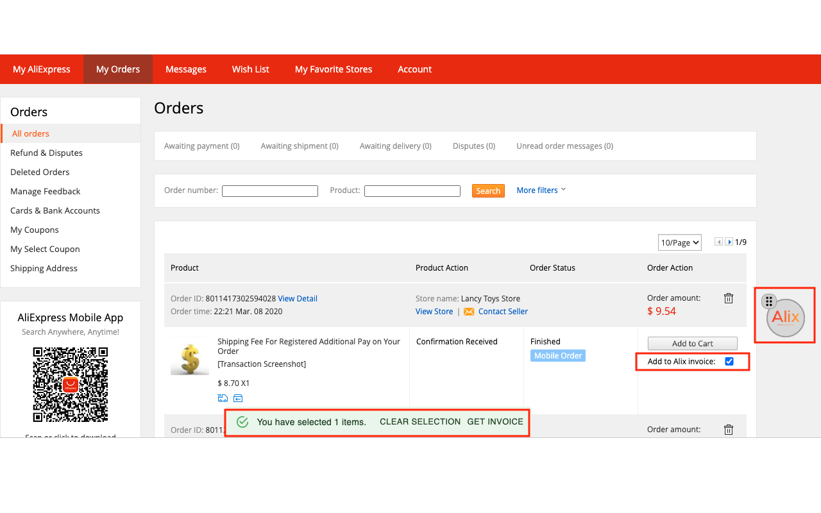
Task: Click the envelope icon beside Contact Seller
Action: [469, 312]
